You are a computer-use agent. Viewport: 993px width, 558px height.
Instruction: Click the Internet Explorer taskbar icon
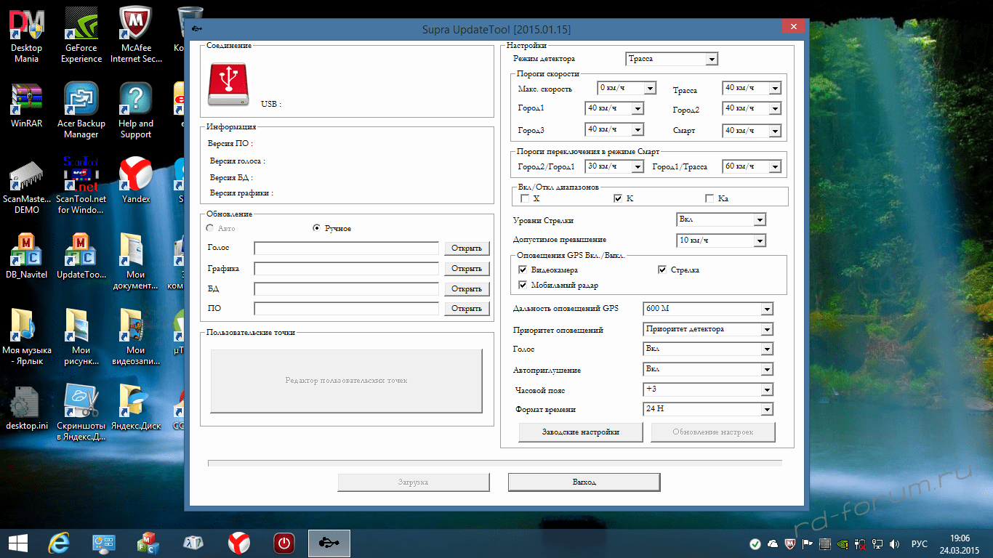click(x=59, y=543)
